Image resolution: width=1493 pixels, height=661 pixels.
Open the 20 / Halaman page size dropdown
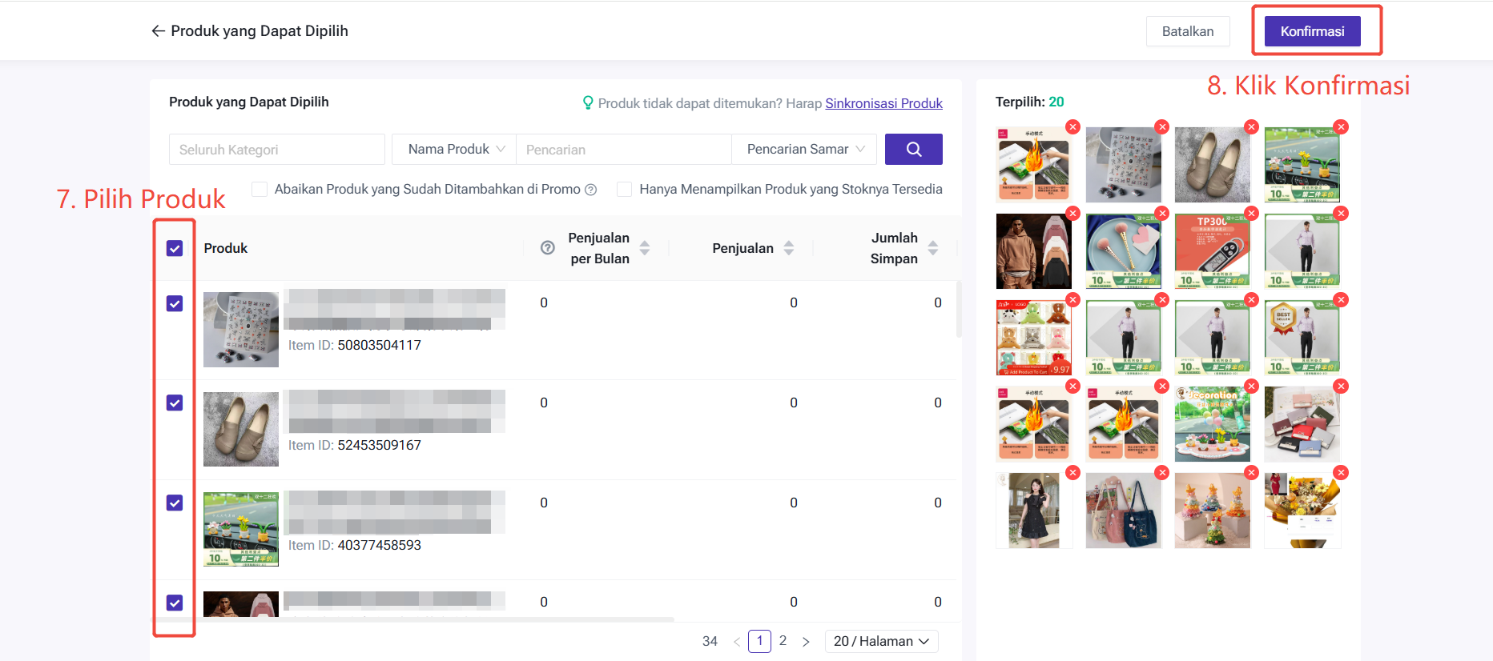(x=880, y=642)
